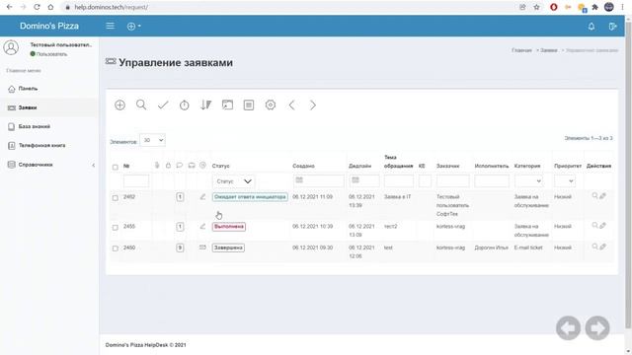632x355 pixels.
Task: View request 2450 magnifier action icon
Action: pyautogui.click(x=594, y=247)
